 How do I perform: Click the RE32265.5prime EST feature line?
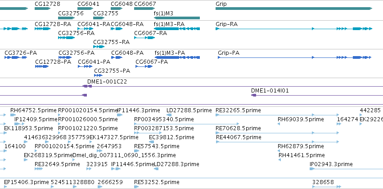coord(277,115)
